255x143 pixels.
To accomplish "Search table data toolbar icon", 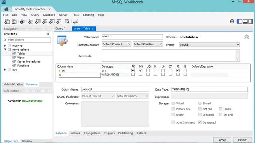I will coord(67,21).
